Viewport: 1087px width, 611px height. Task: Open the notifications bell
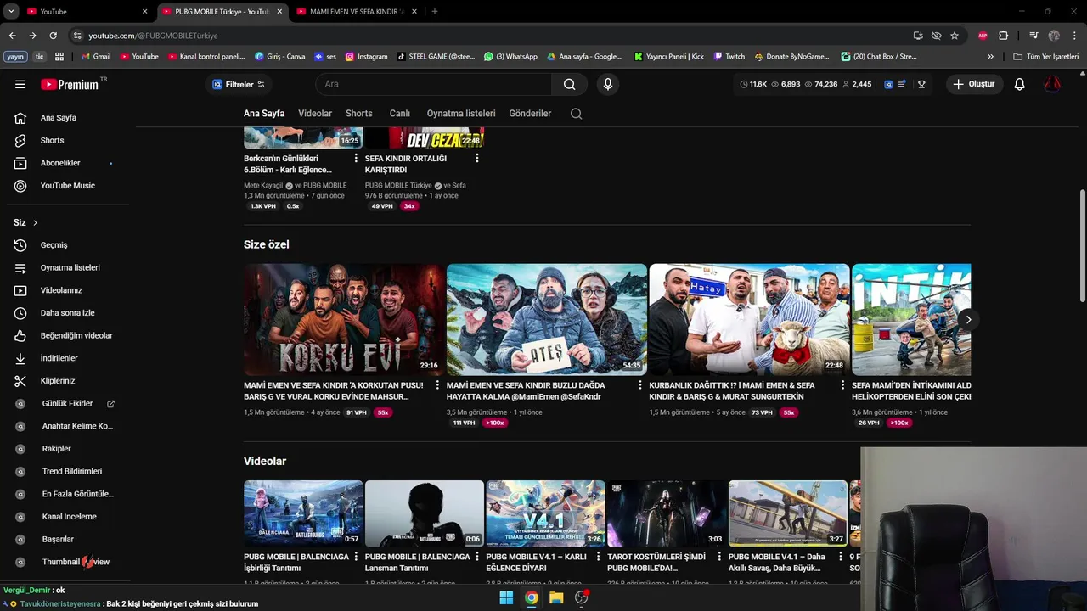coord(1020,84)
